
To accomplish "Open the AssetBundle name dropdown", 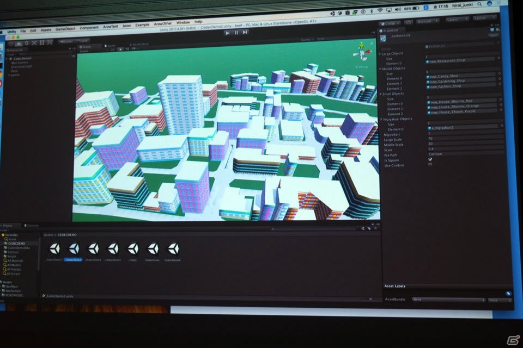I will click(x=448, y=300).
